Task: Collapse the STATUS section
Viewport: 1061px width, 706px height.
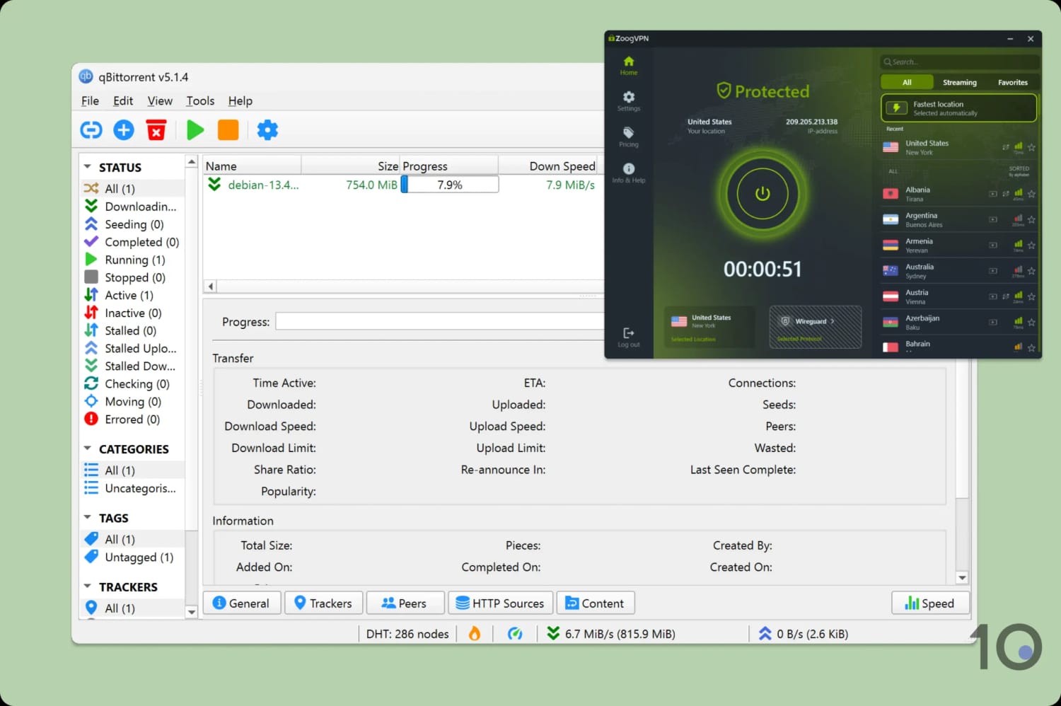Action: tap(88, 166)
